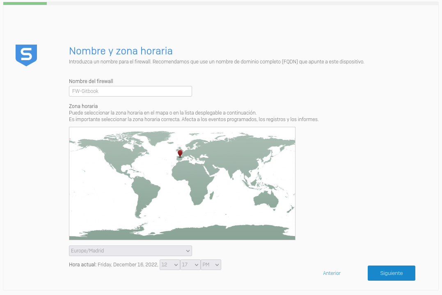Go back with the Anterior link
Image resolution: width=442 pixels, height=295 pixels.
coord(332,273)
